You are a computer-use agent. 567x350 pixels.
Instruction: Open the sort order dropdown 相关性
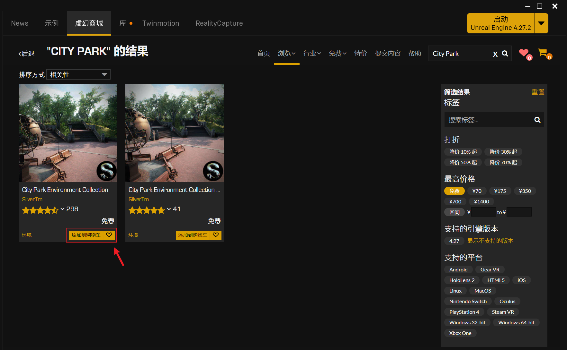tap(78, 74)
